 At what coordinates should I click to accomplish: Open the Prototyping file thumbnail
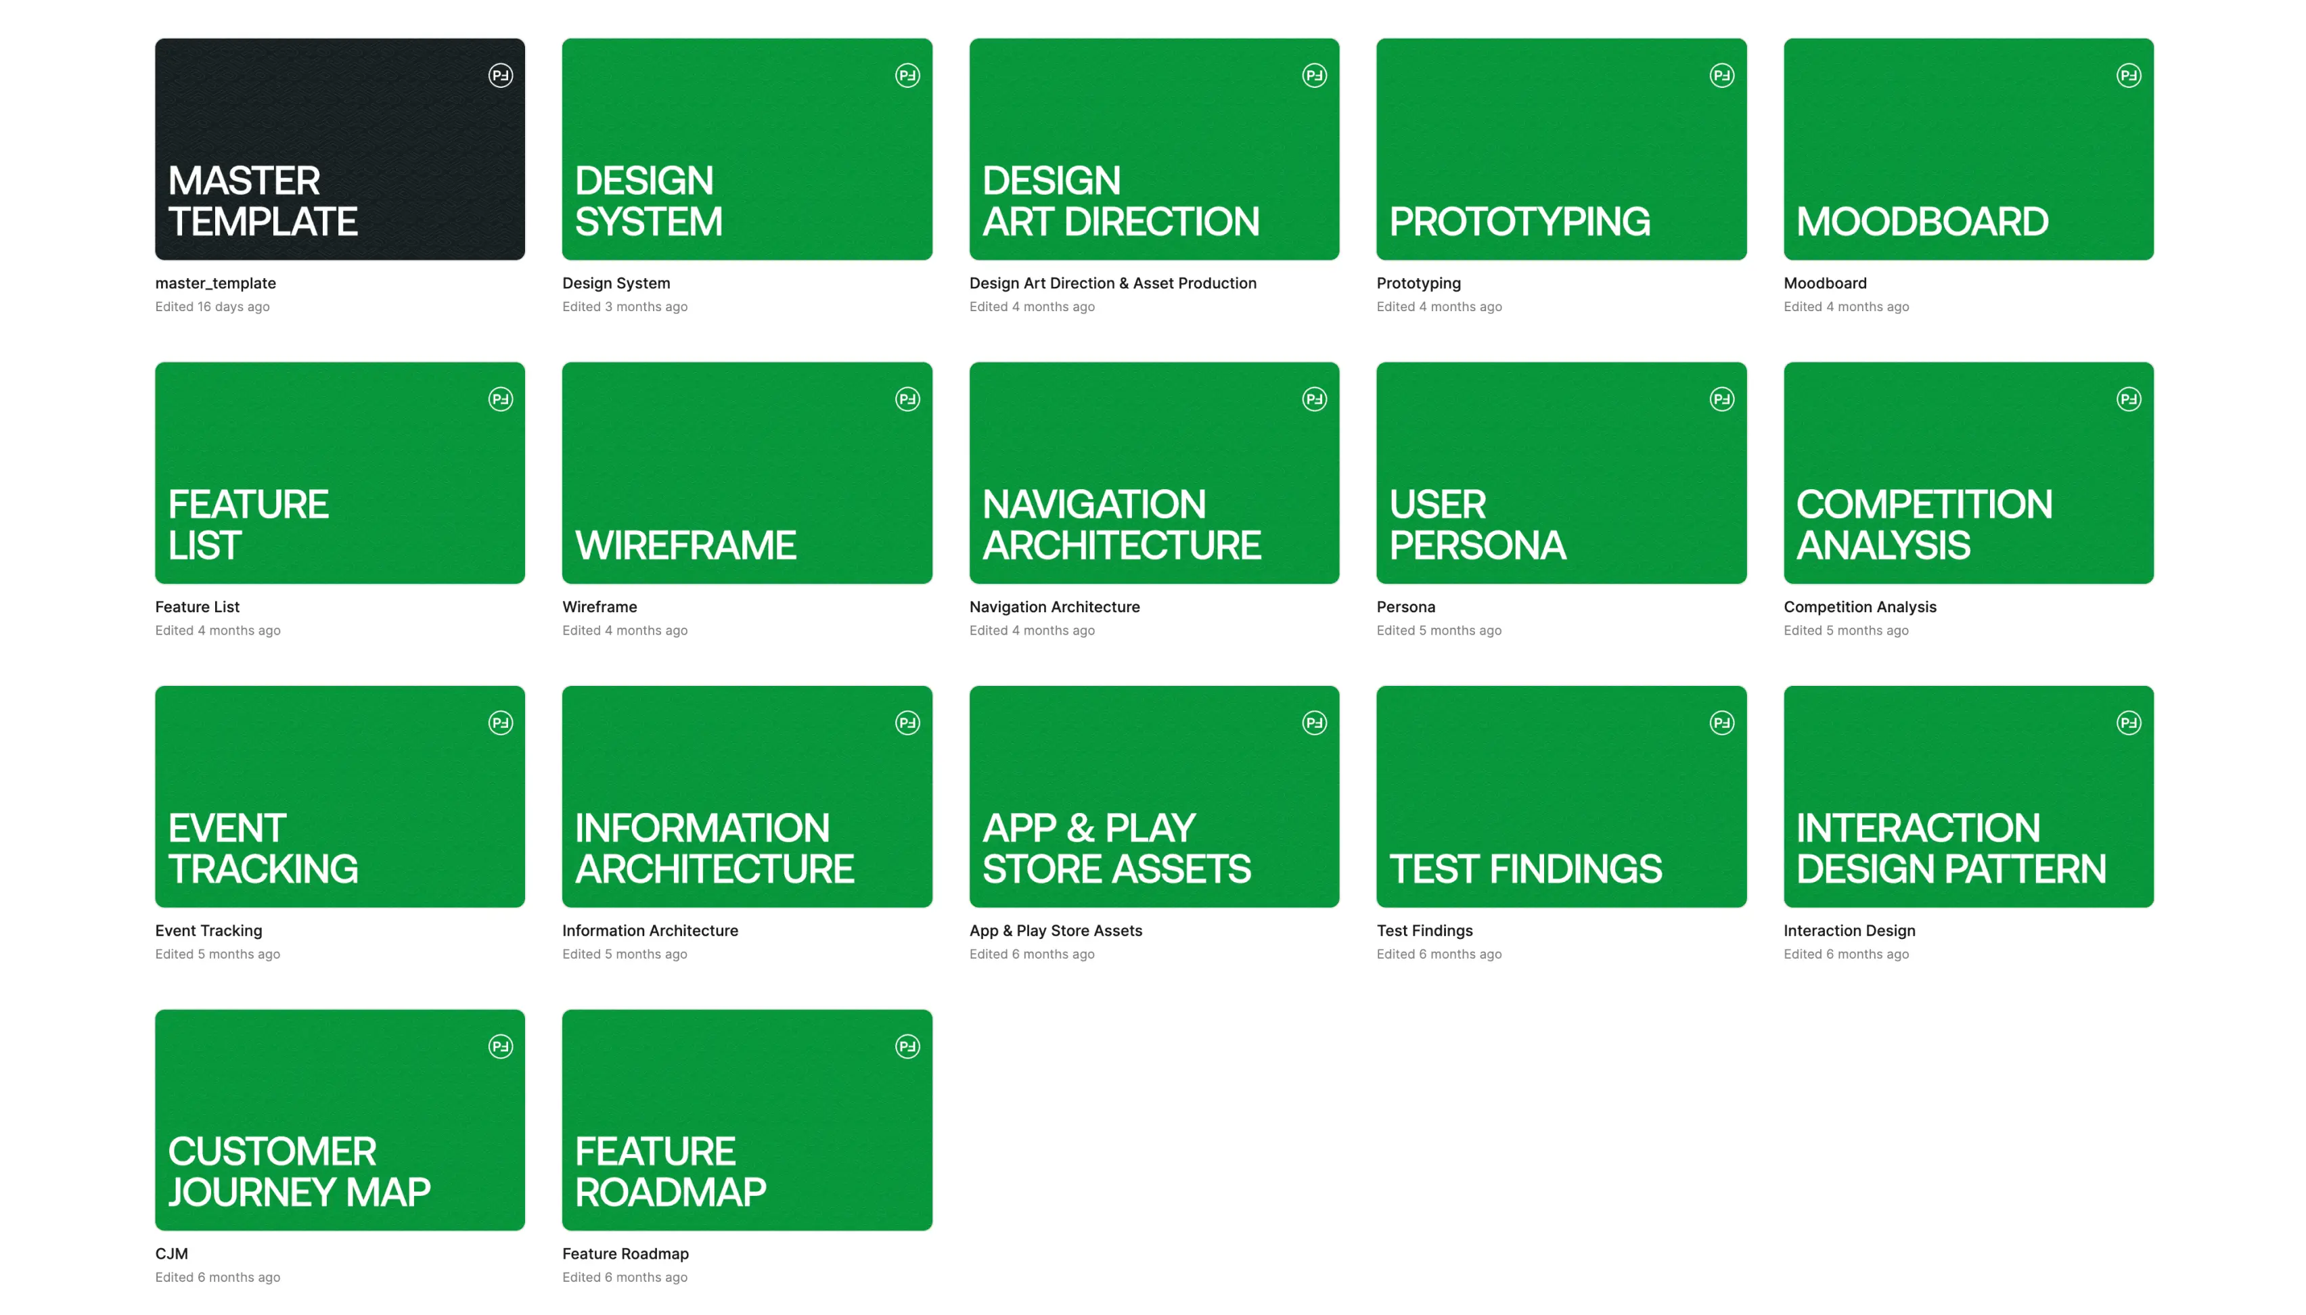pos(1561,149)
